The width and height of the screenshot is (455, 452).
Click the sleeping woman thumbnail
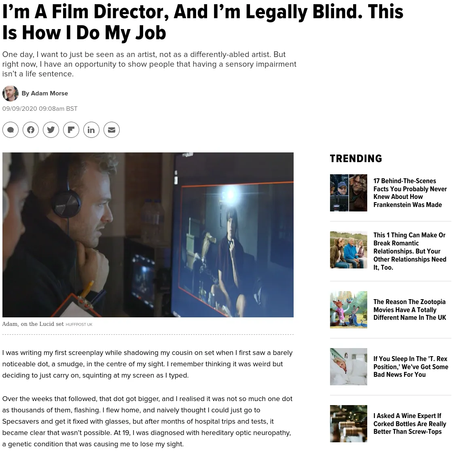[x=349, y=366]
